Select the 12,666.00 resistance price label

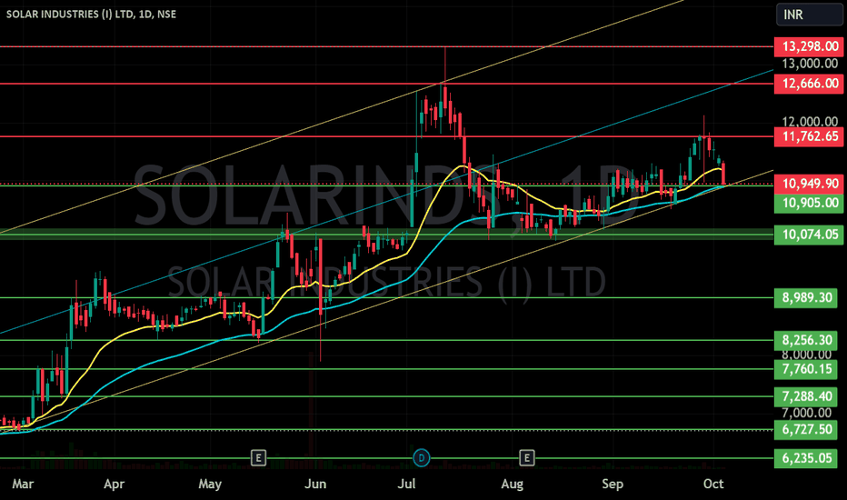click(x=809, y=84)
